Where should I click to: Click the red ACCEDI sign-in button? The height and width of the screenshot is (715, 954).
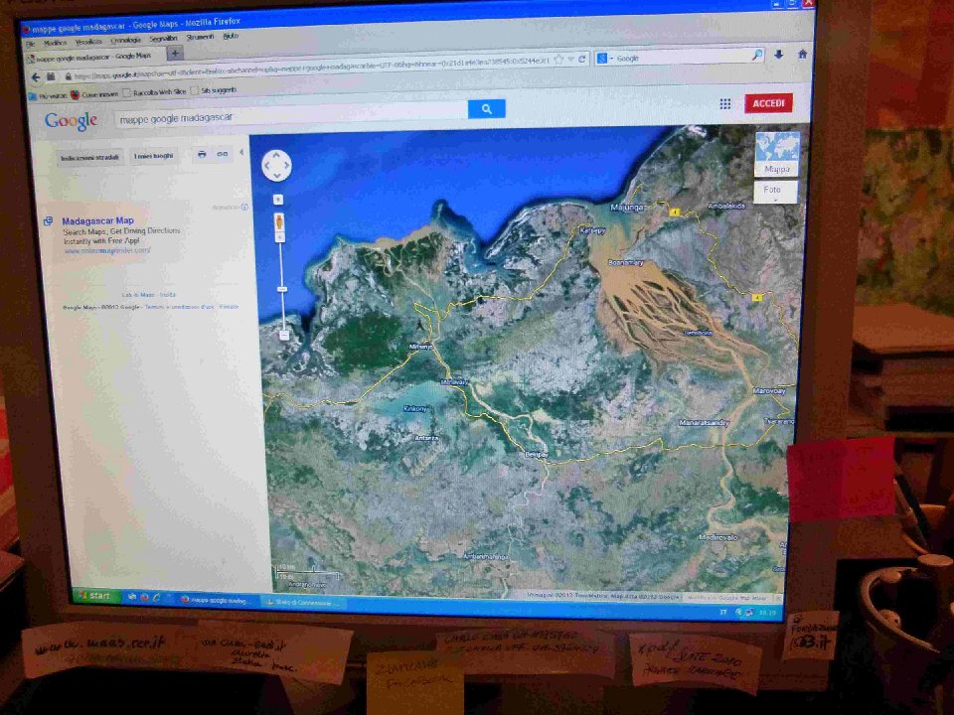pos(768,103)
